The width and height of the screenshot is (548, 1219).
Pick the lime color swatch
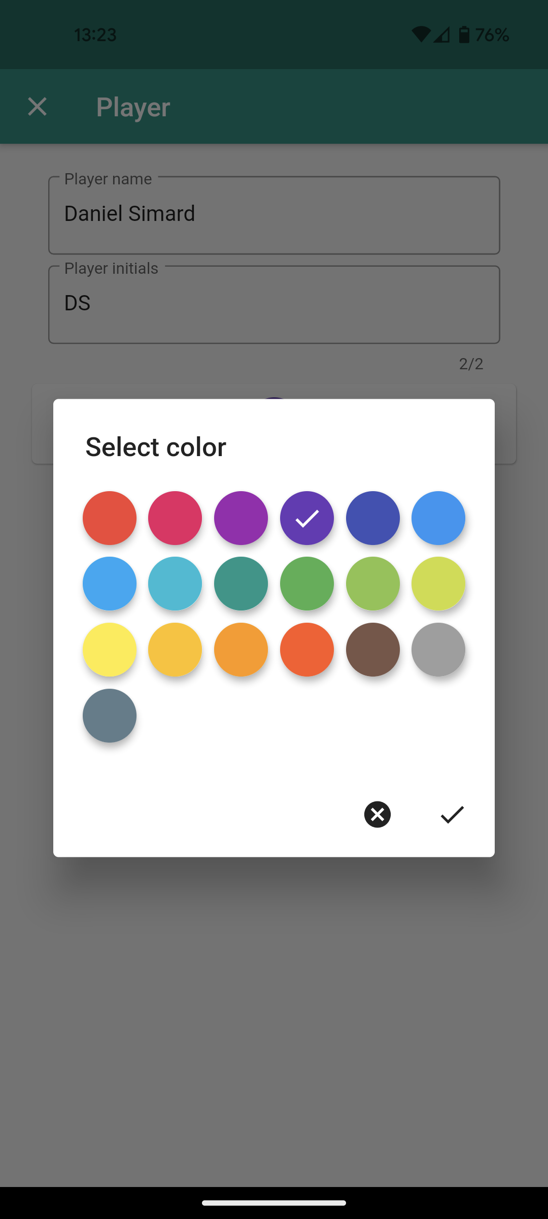pos(438,584)
